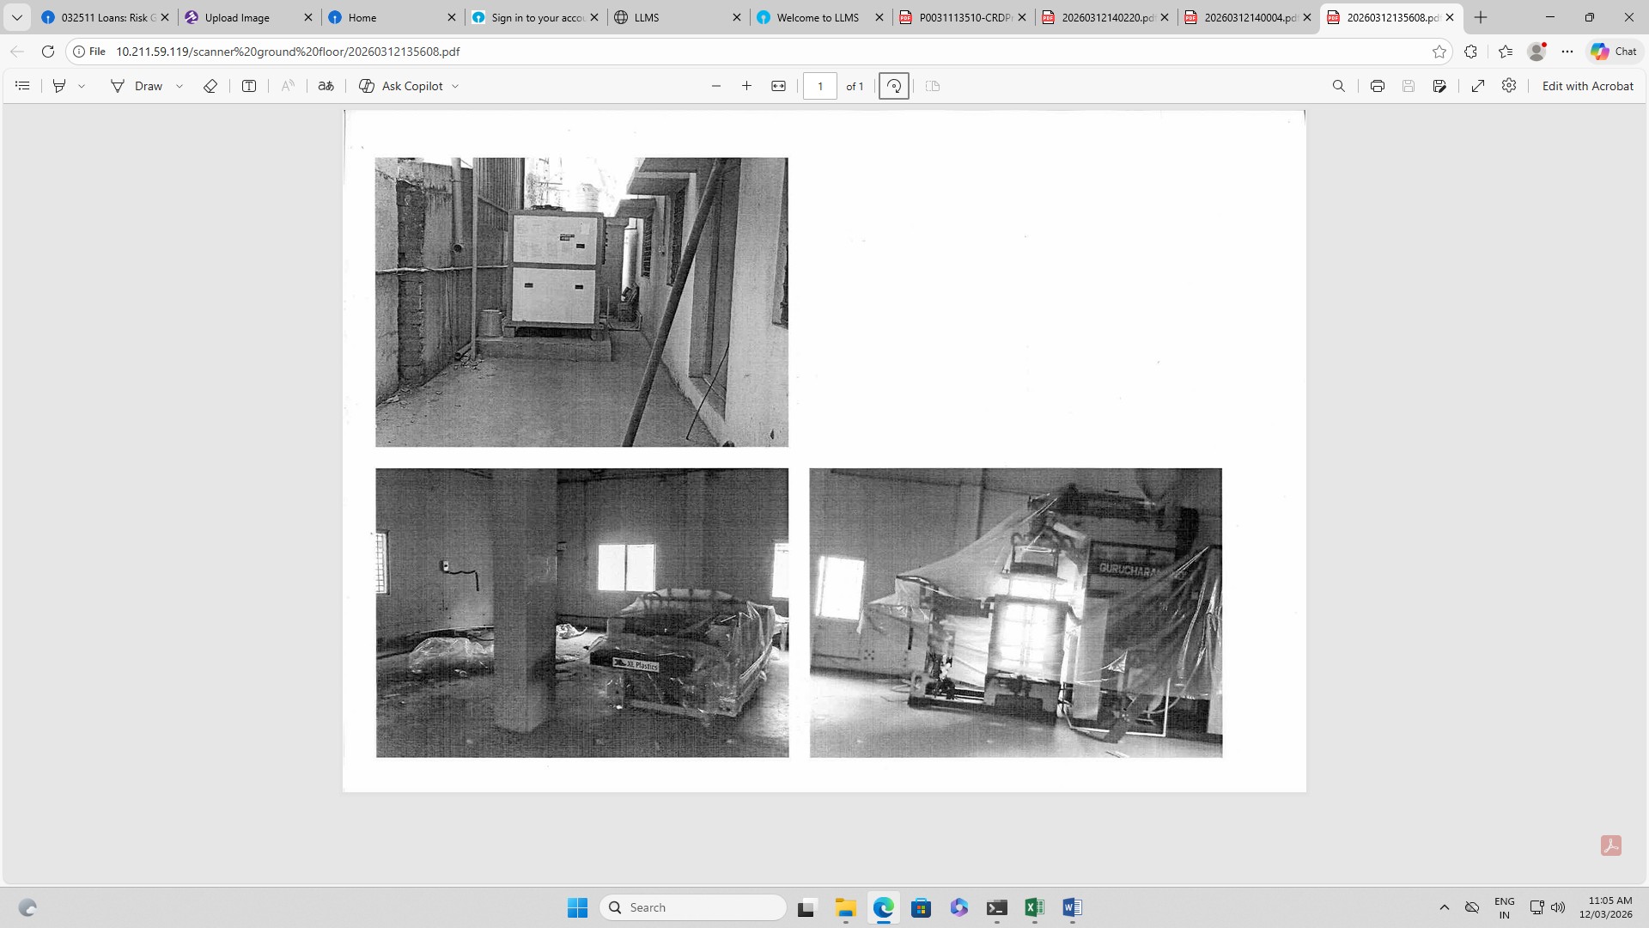Image resolution: width=1649 pixels, height=928 pixels.
Task: Show hidden system tray icons
Action: [1445, 907]
